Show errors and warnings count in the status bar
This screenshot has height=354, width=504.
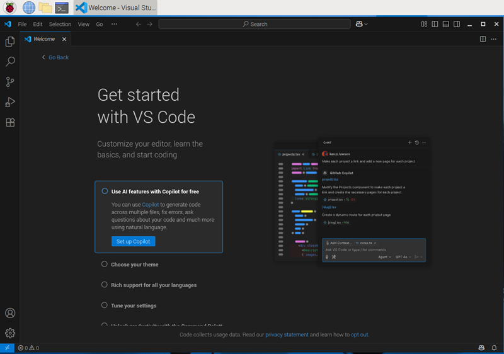click(28, 348)
